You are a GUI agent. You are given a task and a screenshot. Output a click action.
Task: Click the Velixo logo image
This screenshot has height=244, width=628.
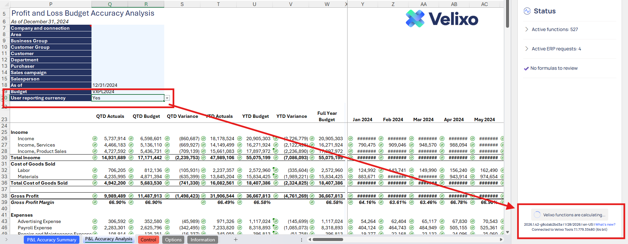click(442, 19)
